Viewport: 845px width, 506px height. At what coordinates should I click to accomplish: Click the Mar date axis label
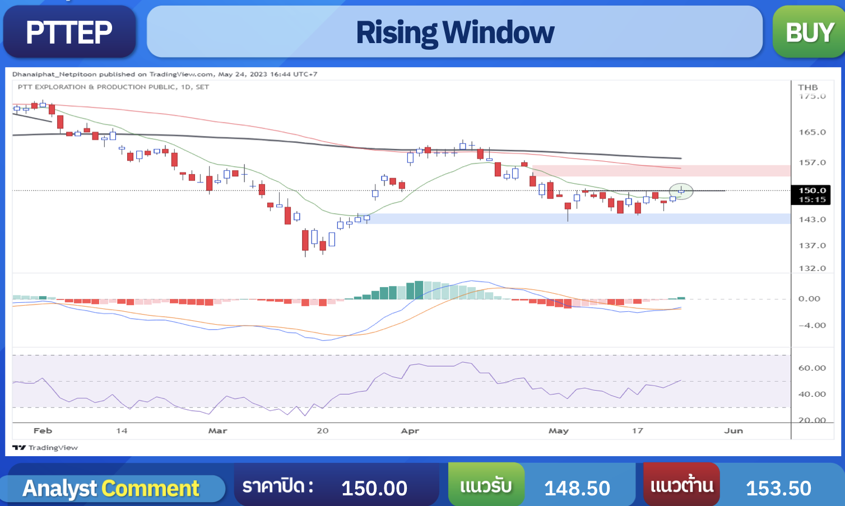217,430
